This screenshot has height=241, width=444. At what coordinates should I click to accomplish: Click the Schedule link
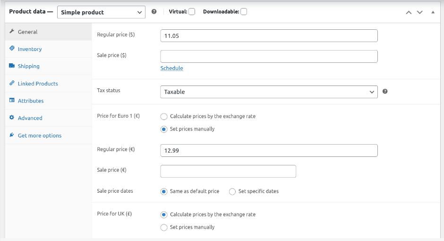tap(171, 68)
